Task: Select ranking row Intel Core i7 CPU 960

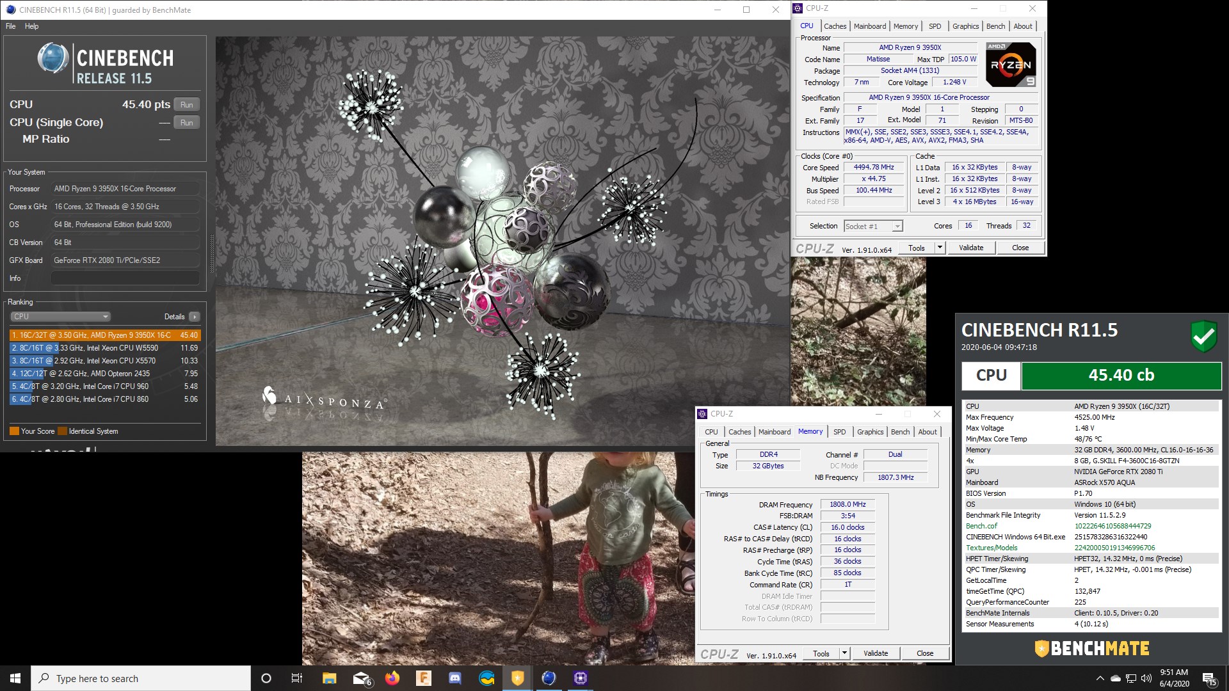Action: click(x=105, y=386)
